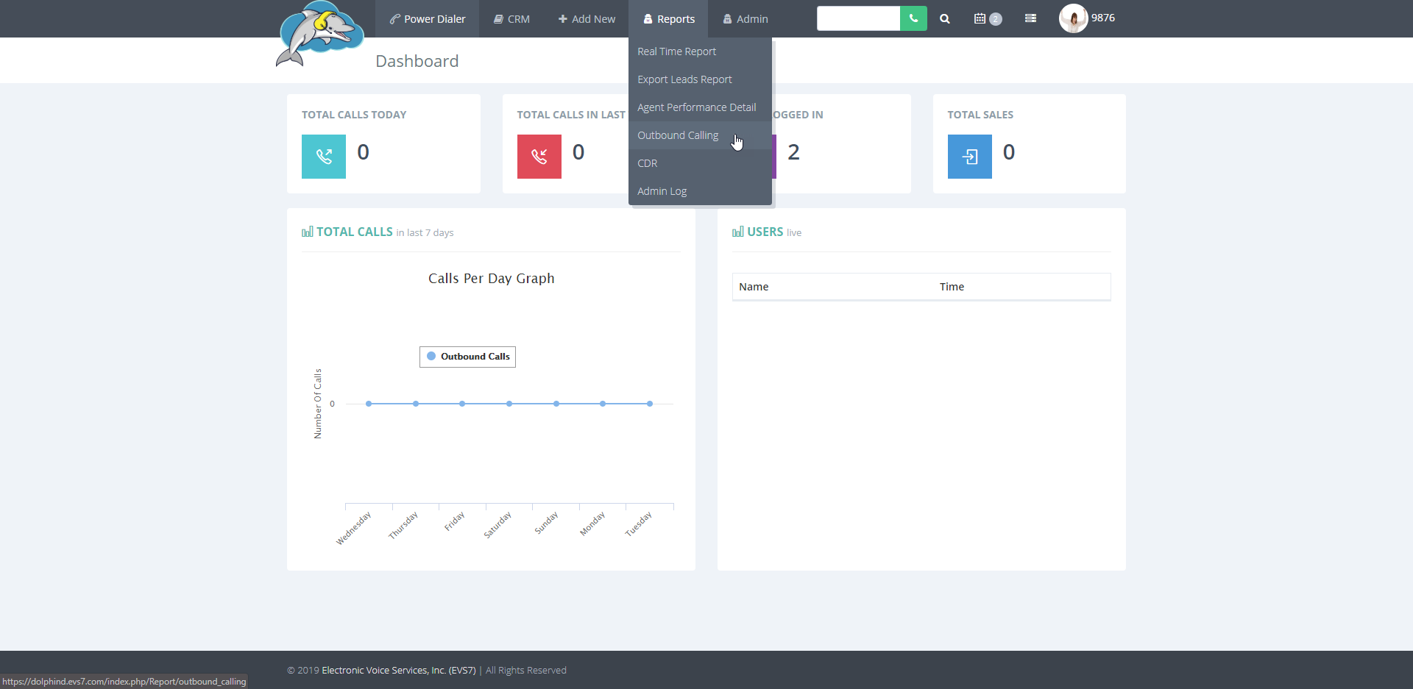1413x689 pixels.
Task: Click the list view icon in the header
Action: (x=1030, y=18)
